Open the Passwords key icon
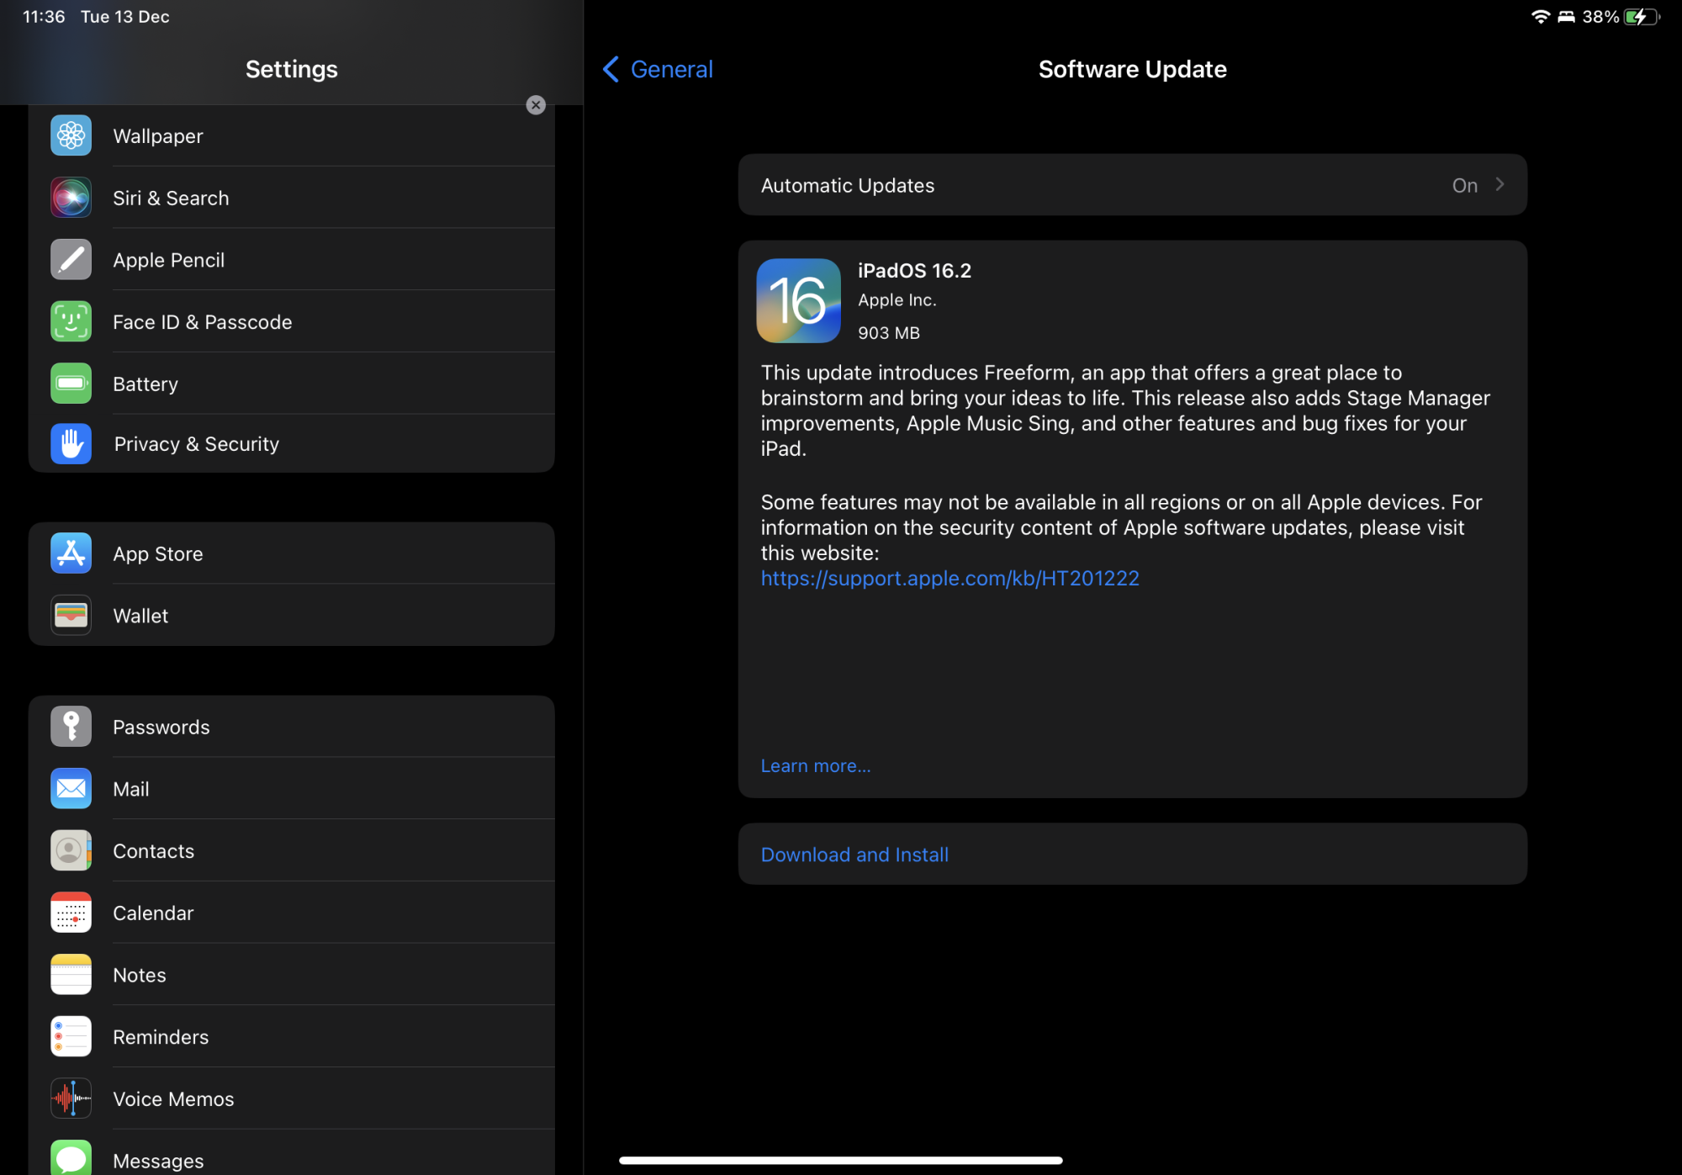1682x1175 pixels. 71,727
